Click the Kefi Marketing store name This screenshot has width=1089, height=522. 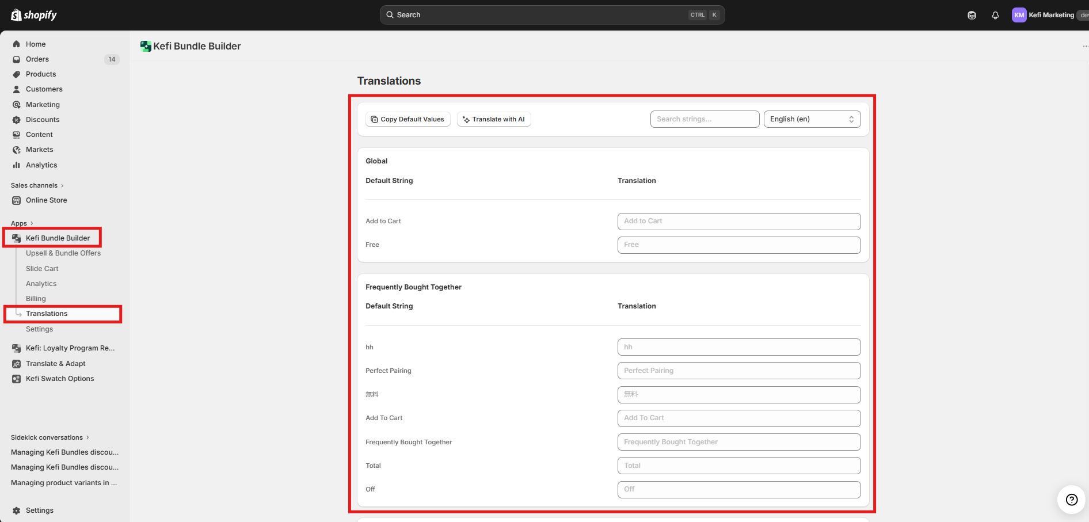tap(1051, 15)
